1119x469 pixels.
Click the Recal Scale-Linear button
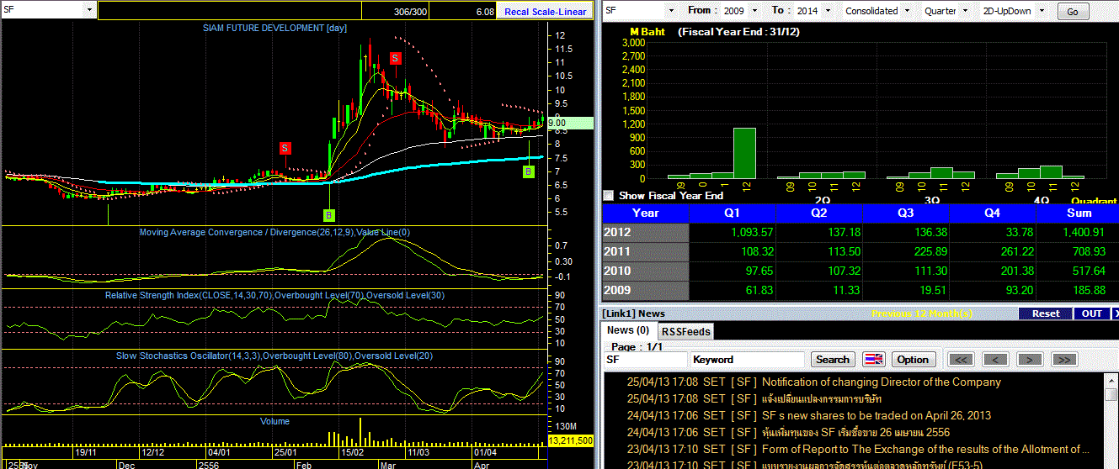[x=546, y=12]
